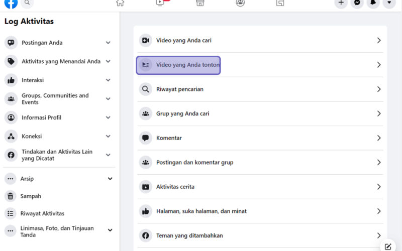This screenshot has height=251, width=402.
Task: Open Riwayat pencarian entry
Action: pyautogui.click(x=260, y=89)
